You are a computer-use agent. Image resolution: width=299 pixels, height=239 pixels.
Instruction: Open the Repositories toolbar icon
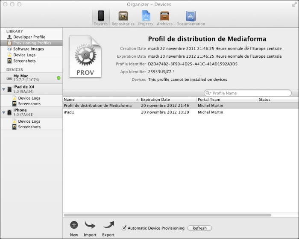[x=123, y=16]
